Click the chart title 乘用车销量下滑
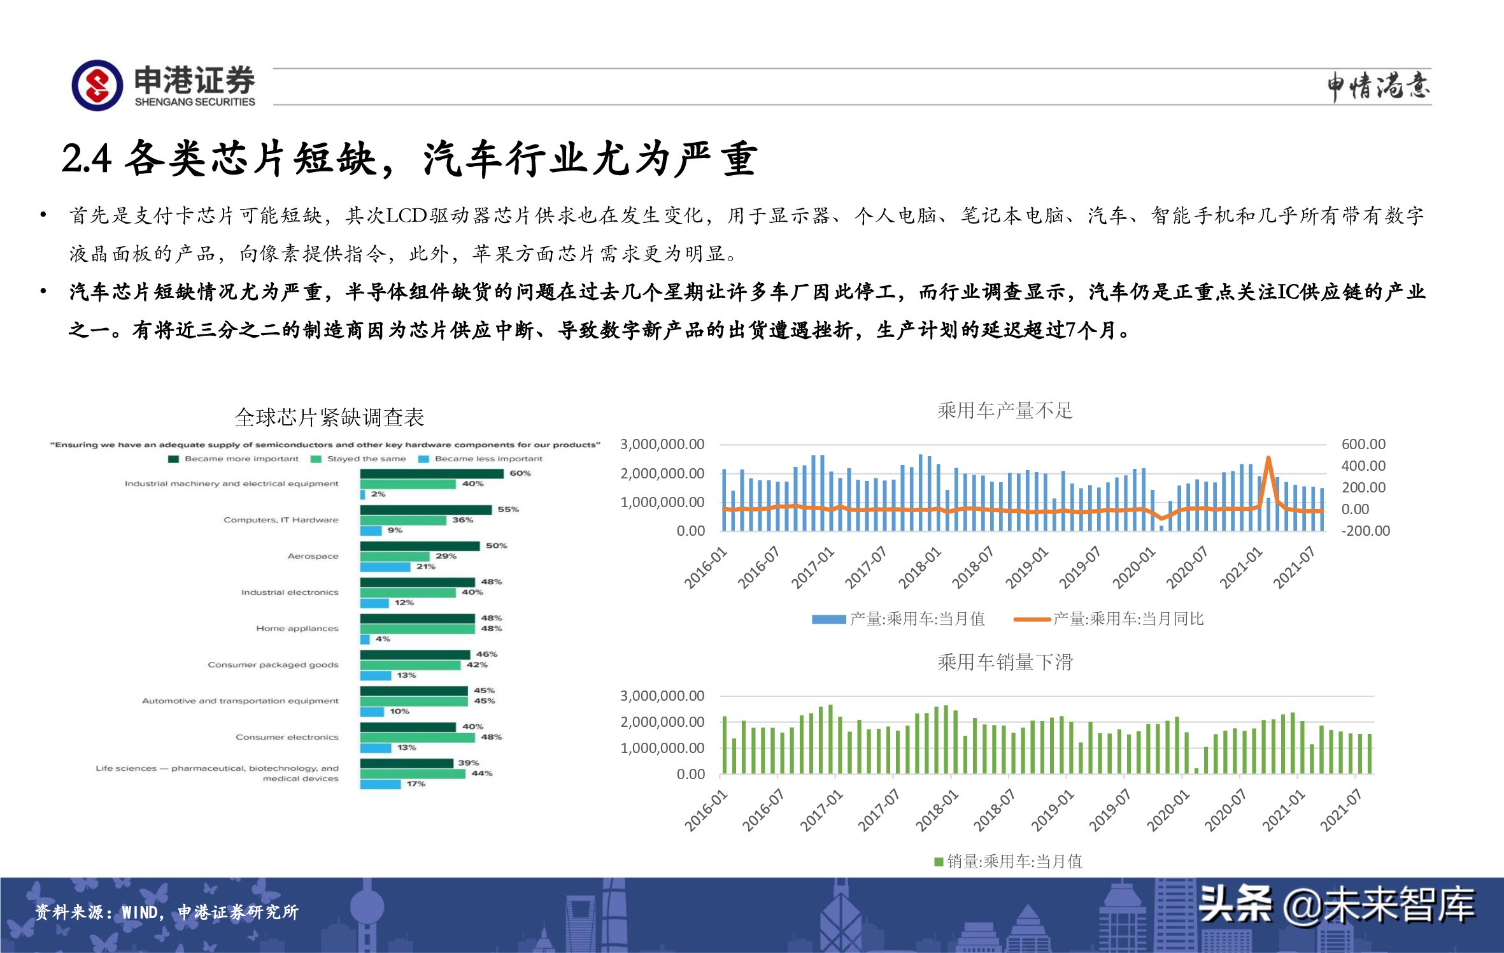Viewport: 1504px width, 953px height. coord(1005,662)
